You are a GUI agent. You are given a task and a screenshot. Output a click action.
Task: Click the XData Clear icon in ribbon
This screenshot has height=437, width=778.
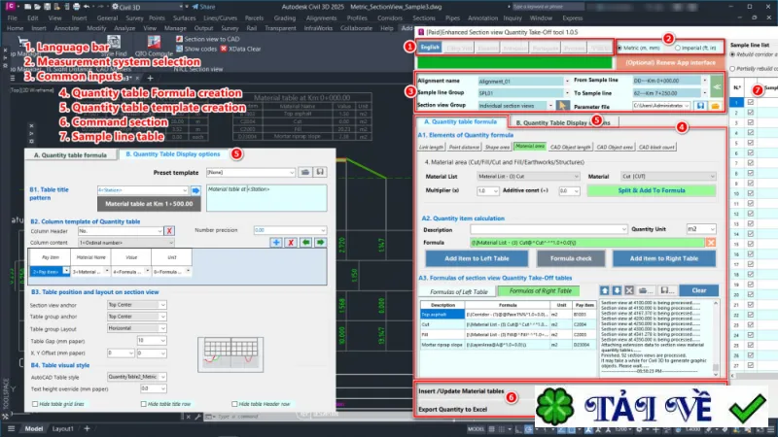224,49
